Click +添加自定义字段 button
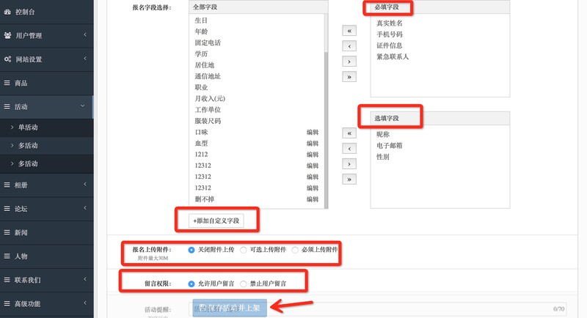This screenshot has height=318, width=587. coord(216,221)
